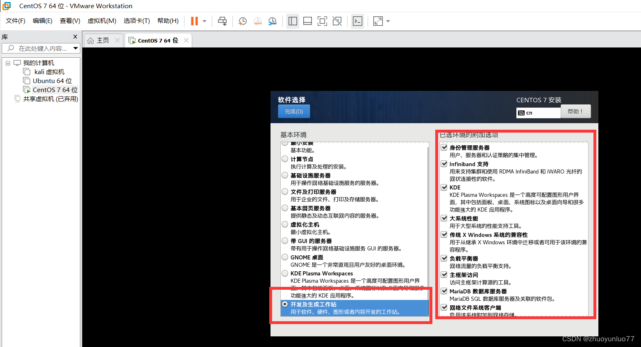Toggle the console view icon
641x347 pixels.
pyautogui.click(x=357, y=21)
